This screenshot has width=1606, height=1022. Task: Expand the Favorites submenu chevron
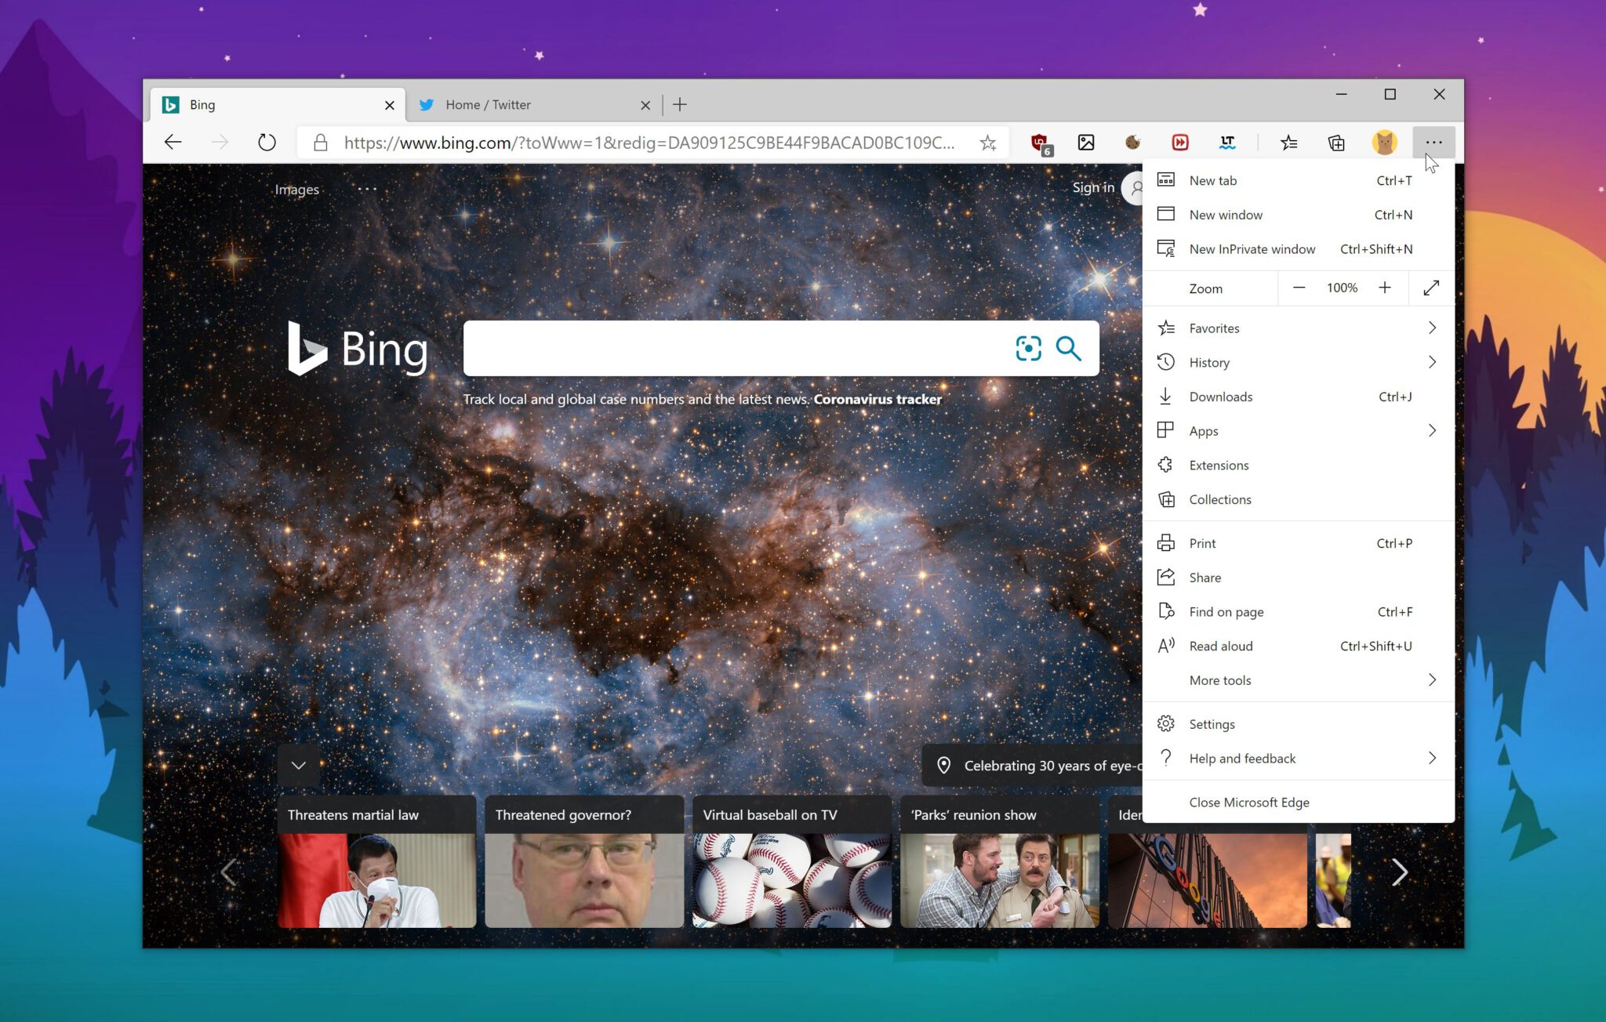(x=1433, y=328)
